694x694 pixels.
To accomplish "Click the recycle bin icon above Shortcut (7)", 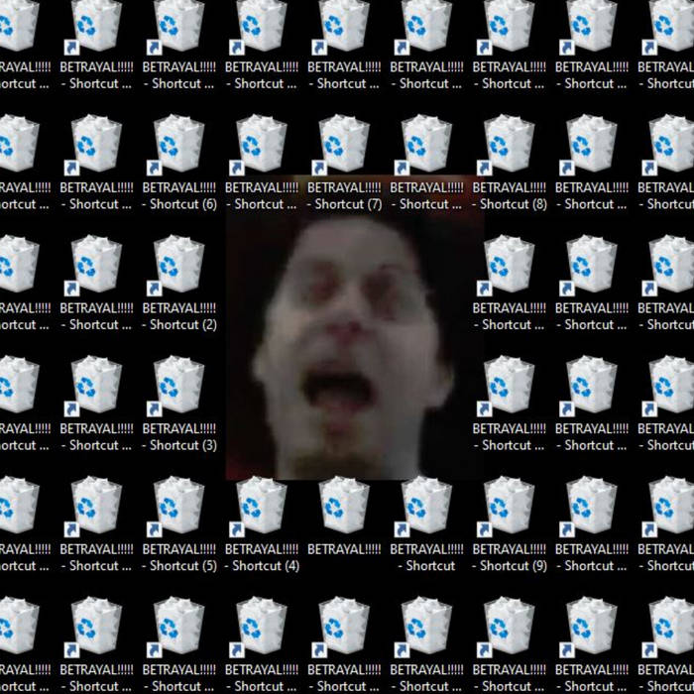I will click(x=344, y=144).
